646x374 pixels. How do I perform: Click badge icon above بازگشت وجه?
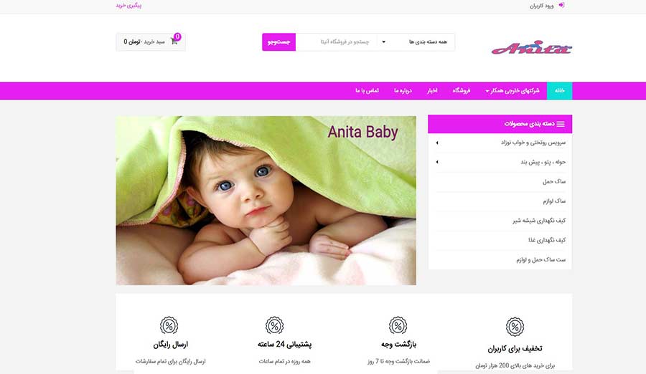[x=398, y=326]
